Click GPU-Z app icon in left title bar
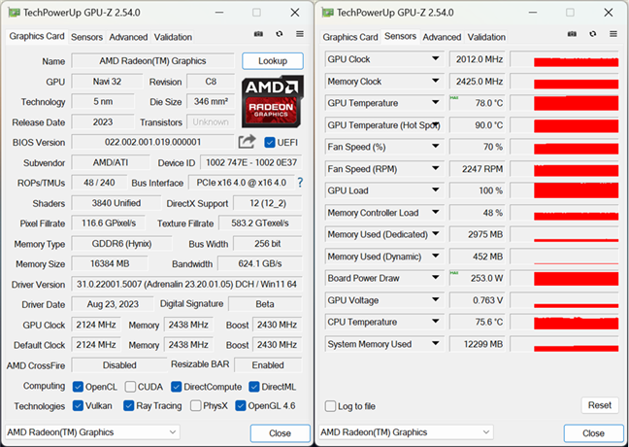The width and height of the screenshot is (629, 447). (14, 13)
